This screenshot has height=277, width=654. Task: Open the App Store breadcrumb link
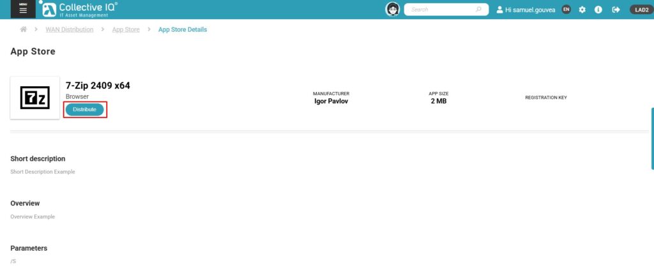(x=126, y=29)
